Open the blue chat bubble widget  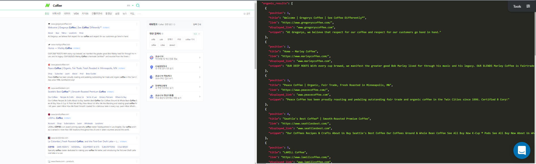click(x=522, y=150)
